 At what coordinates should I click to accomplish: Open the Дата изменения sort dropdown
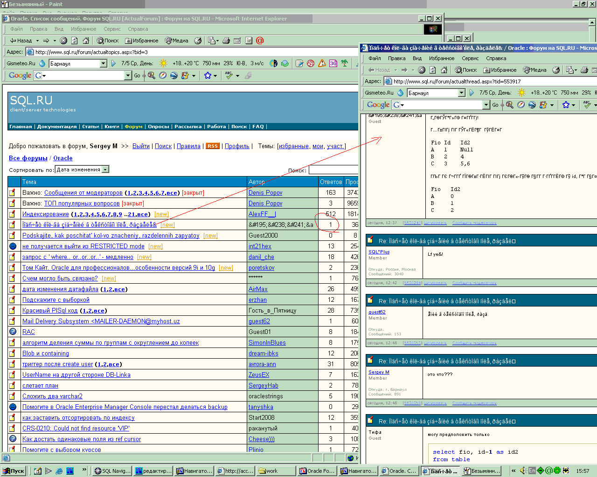(105, 170)
